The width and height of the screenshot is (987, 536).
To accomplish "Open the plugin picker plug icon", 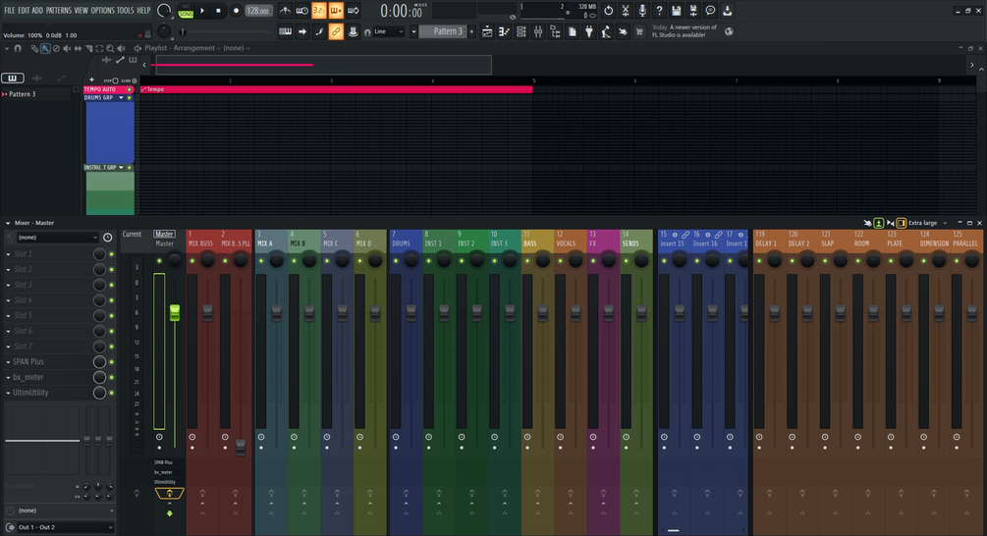I will point(589,31).
